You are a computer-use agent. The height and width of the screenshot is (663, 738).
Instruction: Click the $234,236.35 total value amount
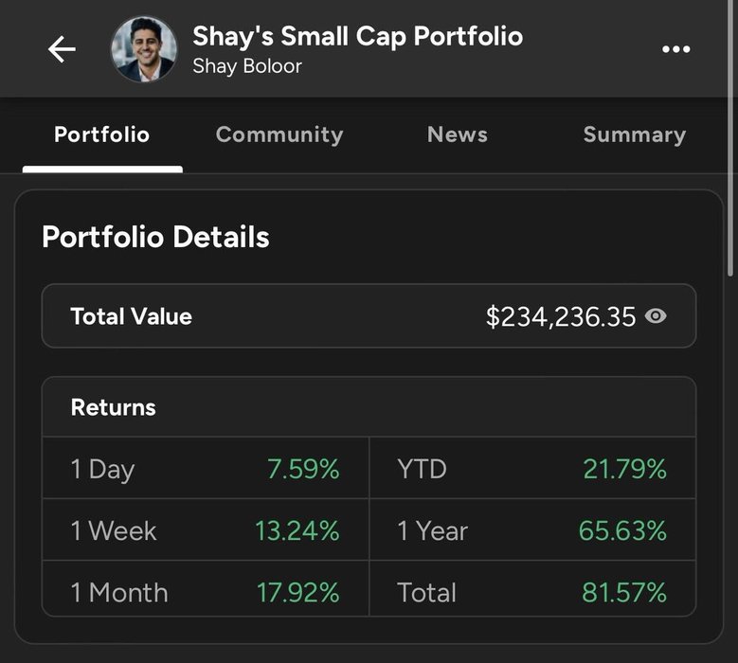point(561,316)
